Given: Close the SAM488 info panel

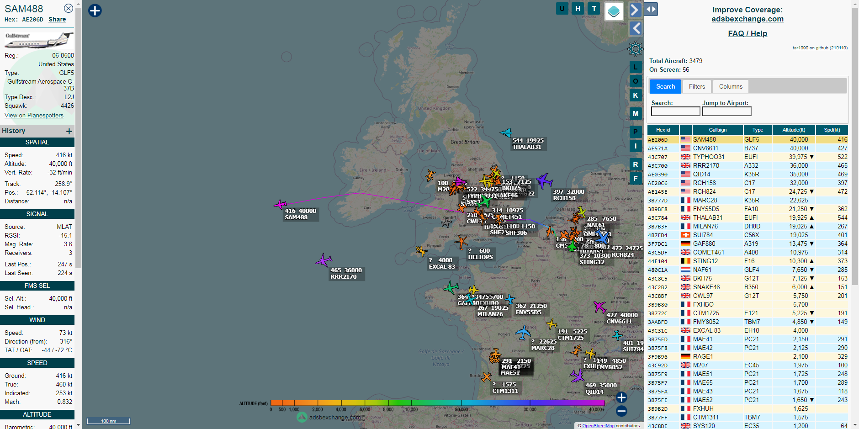Looking at the screenshot, I should pos(68,8).
